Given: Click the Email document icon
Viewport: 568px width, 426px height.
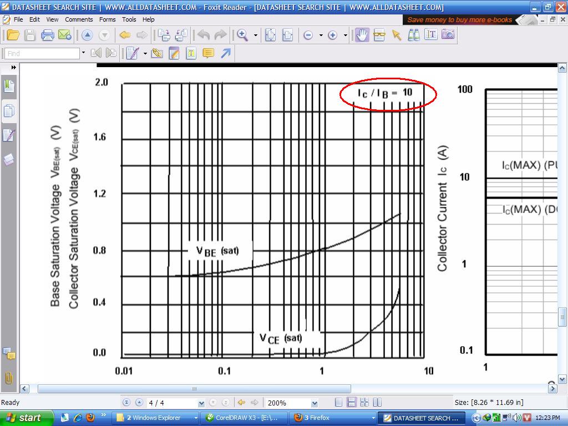Looking at the screenshot, I should [65, 35].
